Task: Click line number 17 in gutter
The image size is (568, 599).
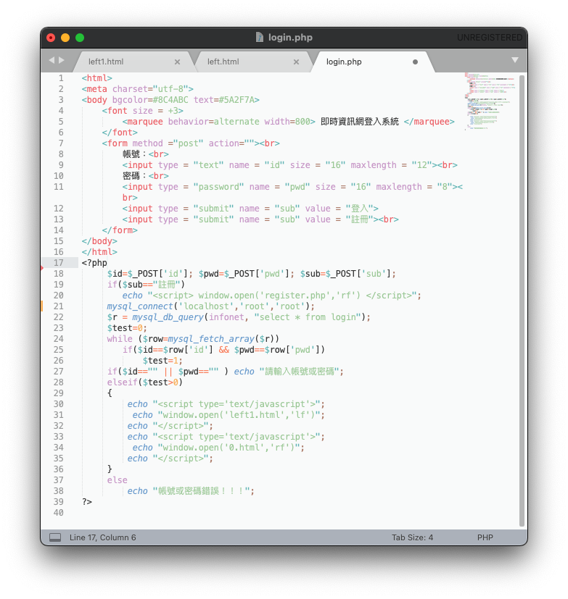Action: click(59, 263)
